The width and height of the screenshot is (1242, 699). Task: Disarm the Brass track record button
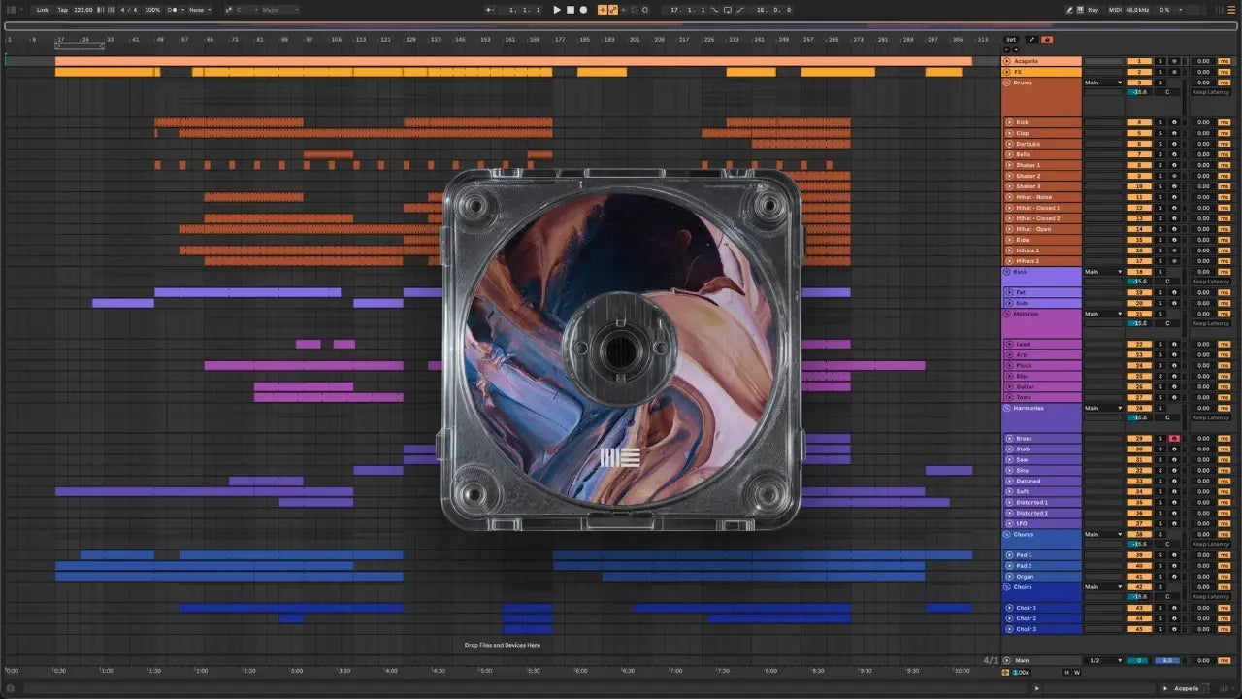tap(1173, 439)
